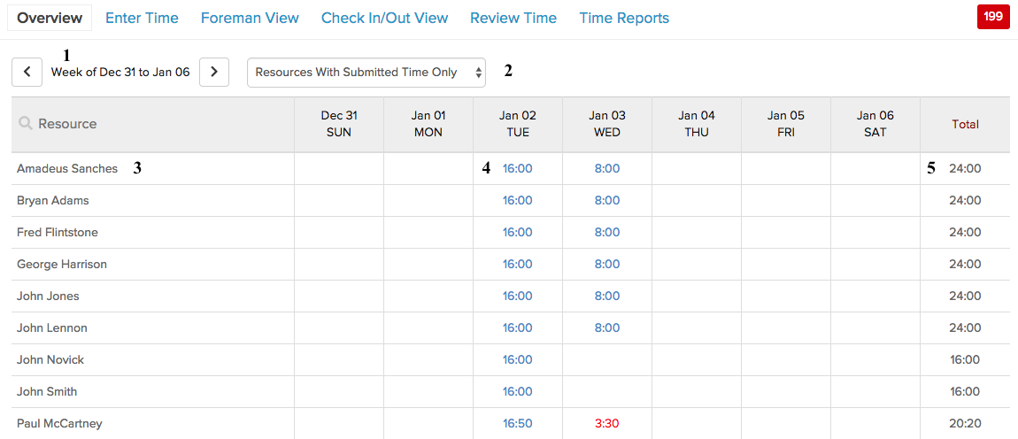Click the search magnifier icon in Resource header

point(26,123)
